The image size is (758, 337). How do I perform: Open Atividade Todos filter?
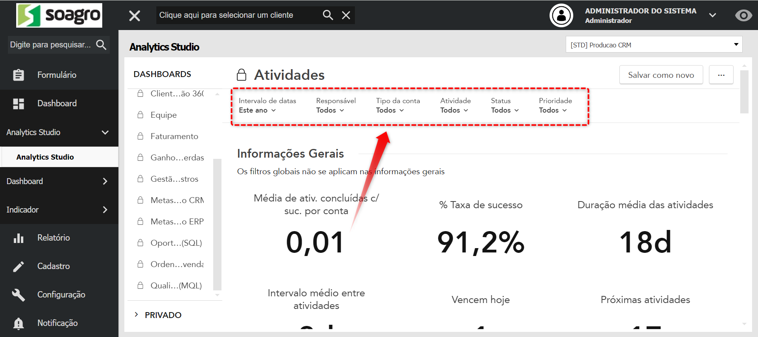click(x=455, y=105)
